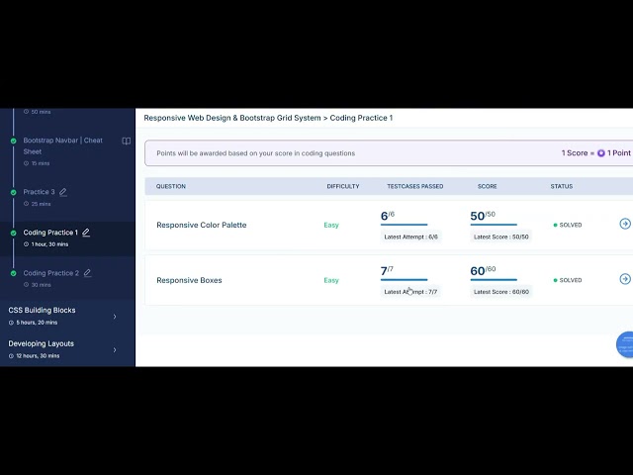633x475 pixels.
Task: Open Coding Practice 2 in sidebar
Action: point(50,273)
